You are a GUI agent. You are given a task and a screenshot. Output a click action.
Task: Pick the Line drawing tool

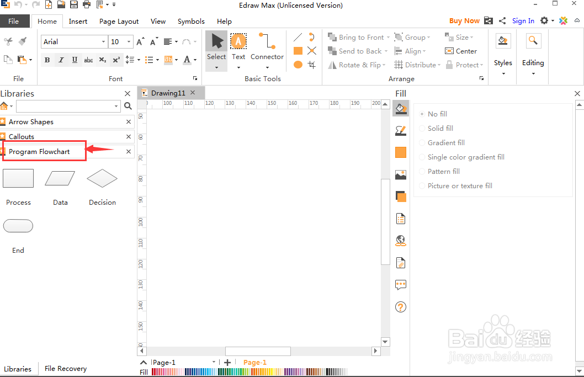pyautogui.click(x=298, y=37)
